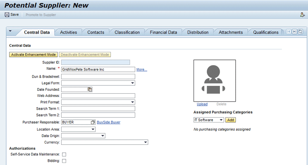Click the Add purchasing category button
Image resolution: width=308 pixels, height=165 pixels.
pyautogui.click(x=231, y=120)
